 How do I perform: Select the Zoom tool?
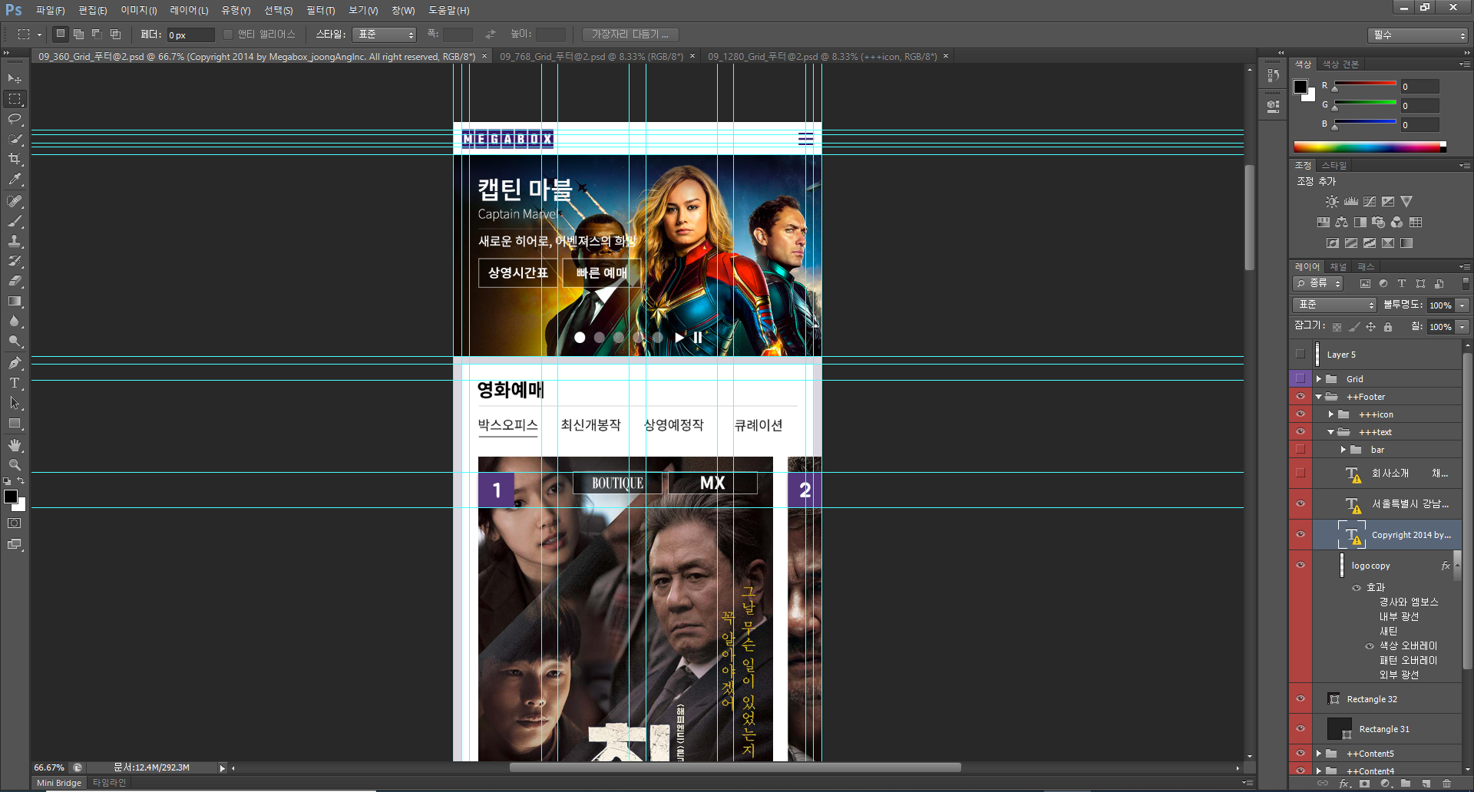(x=15, y=465)
